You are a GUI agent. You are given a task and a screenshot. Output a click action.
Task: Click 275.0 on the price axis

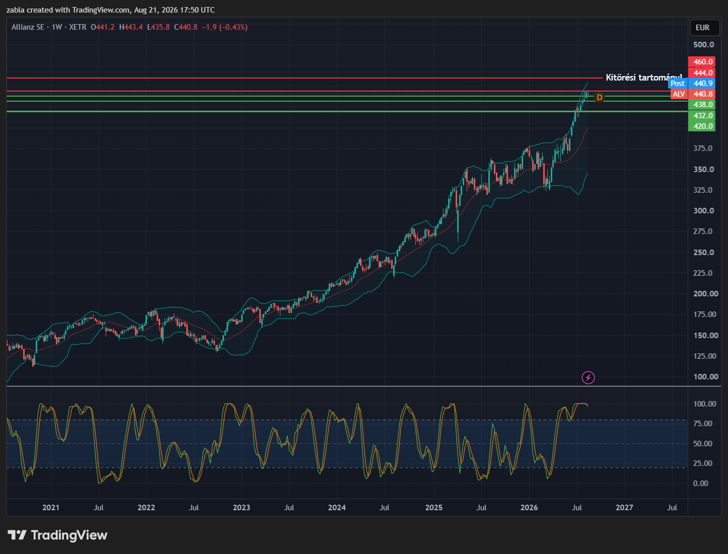[704, 231]
